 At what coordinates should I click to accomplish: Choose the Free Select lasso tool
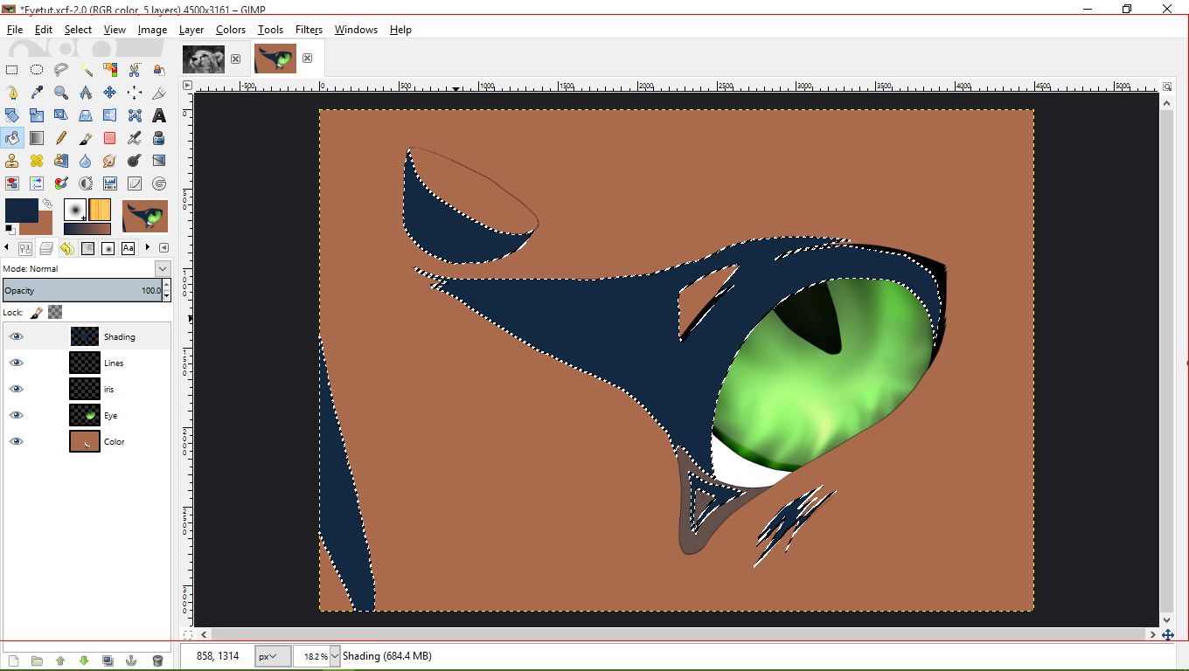(61, 70)
